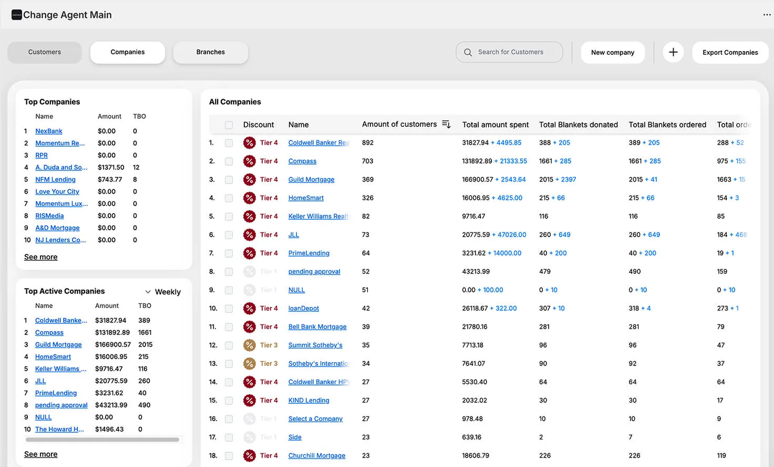Check the Guild Mortgage row checkbox
774x467 pixels.
click(229, 180)
